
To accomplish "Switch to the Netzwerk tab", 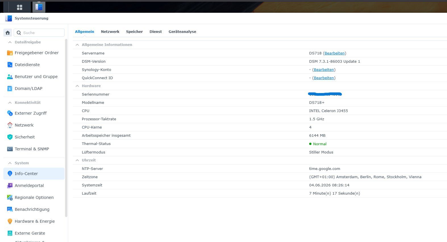I will tap(110, 32).
